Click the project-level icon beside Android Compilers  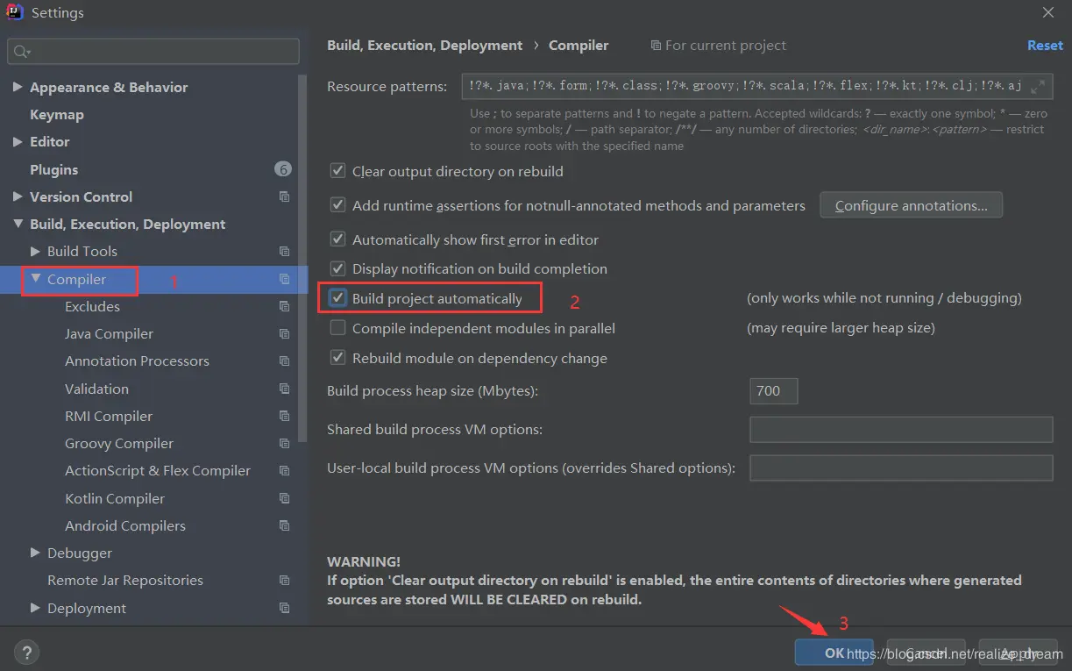(x=284, y=525)
